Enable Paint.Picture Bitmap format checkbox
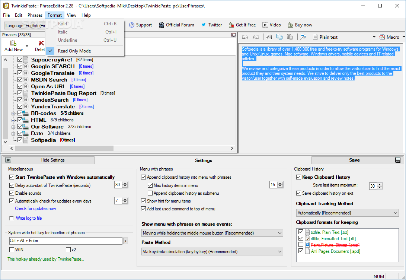 pyautogui.click(x=301, y=245)
